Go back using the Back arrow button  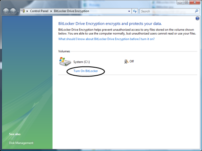point(6,11)
